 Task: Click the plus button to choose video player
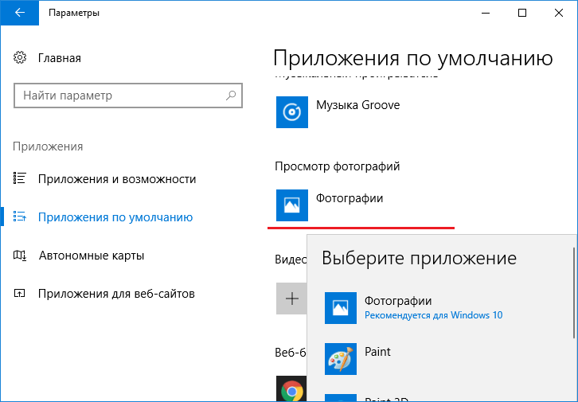[x=292, y=299]
